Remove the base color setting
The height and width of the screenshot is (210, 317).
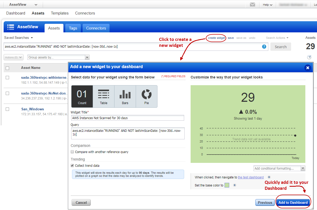click(x=234, y=185)
